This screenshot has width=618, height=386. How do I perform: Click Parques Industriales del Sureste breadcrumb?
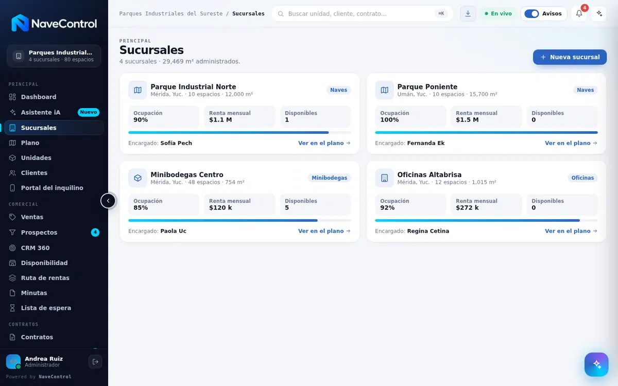coord(171,13)
